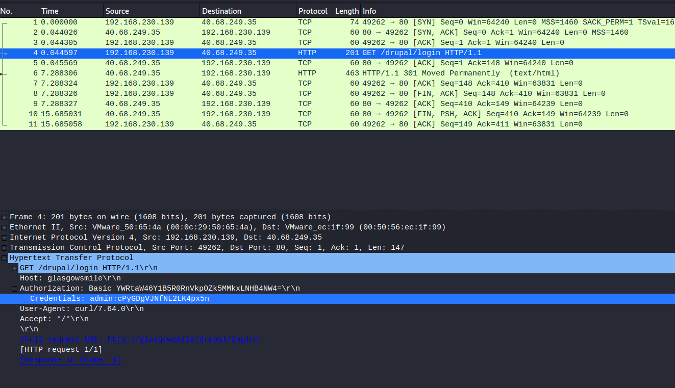Click the Protocol column header

pyautogui.click(x=313, y=11)
